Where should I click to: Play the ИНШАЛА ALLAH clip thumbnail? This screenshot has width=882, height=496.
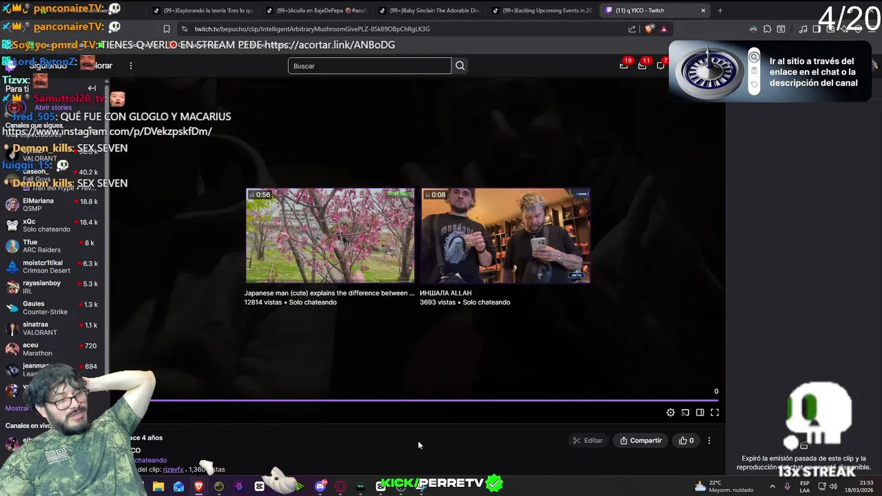click(505, 236)
